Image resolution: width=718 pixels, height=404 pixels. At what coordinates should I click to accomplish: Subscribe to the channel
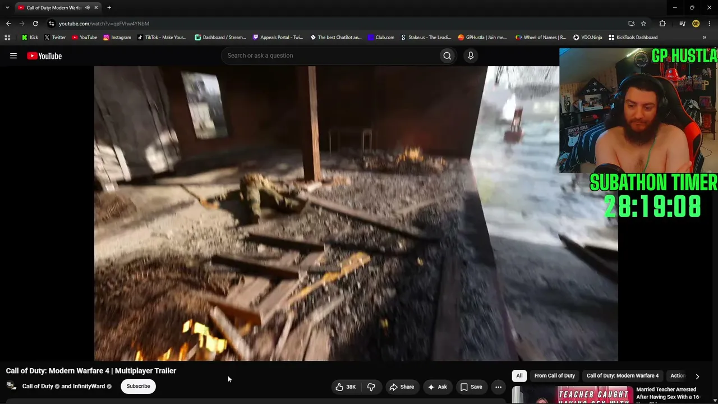click(138, 387)
